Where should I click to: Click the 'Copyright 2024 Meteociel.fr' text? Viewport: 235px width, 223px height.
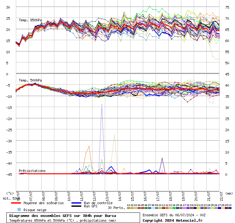(x=172, y=220)
